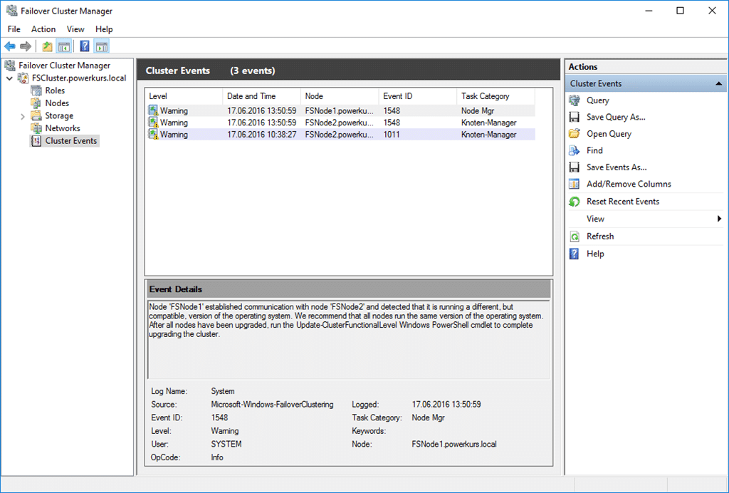Click the Networks icon in the tree
Viewport: 729px width, 493px height.
pos(36,128)
